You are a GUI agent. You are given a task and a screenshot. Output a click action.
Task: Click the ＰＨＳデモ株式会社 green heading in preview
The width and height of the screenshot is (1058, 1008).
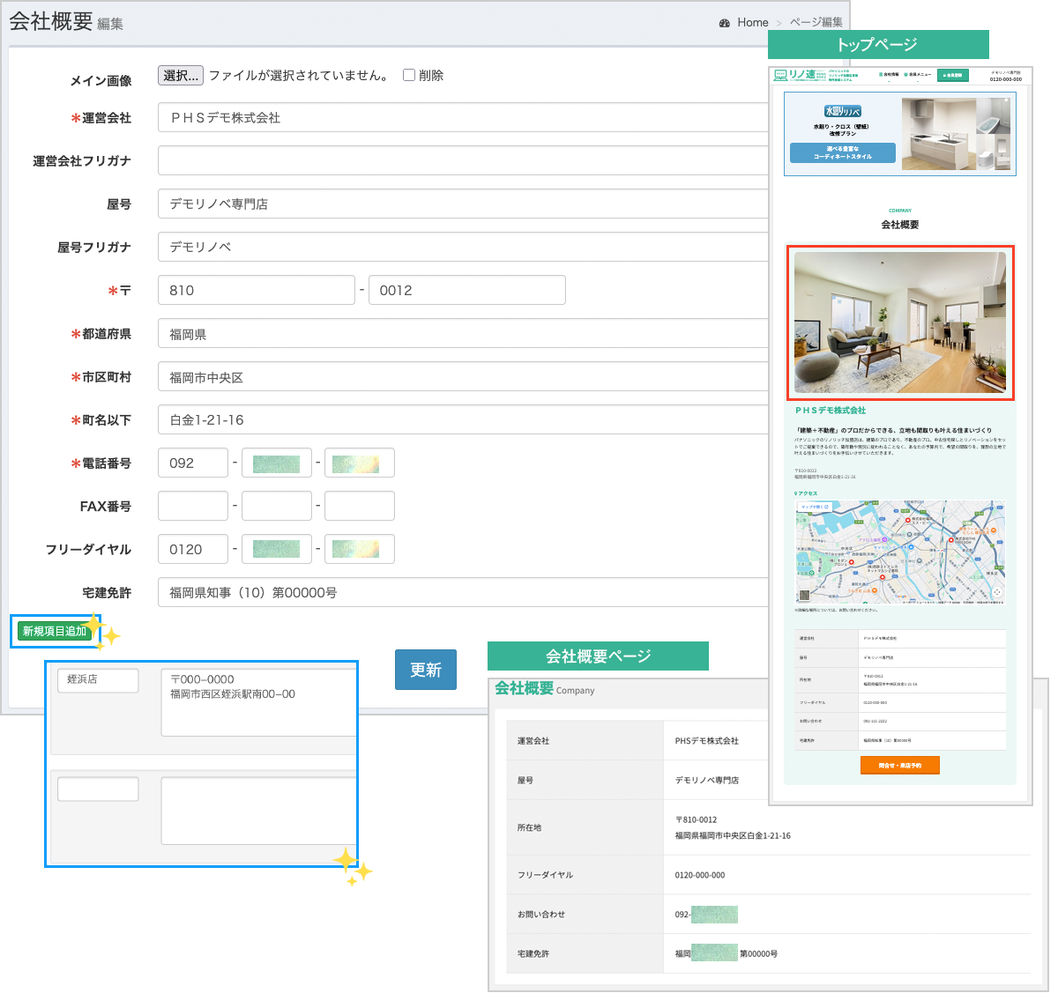coord(831,411)
